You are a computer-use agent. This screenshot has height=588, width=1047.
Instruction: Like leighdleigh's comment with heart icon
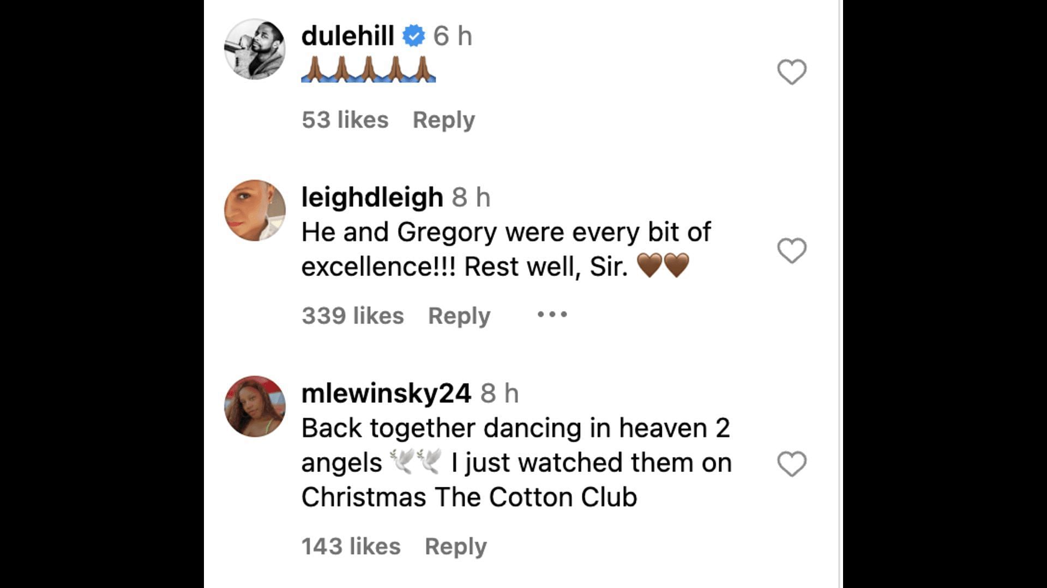click(792, 250)
